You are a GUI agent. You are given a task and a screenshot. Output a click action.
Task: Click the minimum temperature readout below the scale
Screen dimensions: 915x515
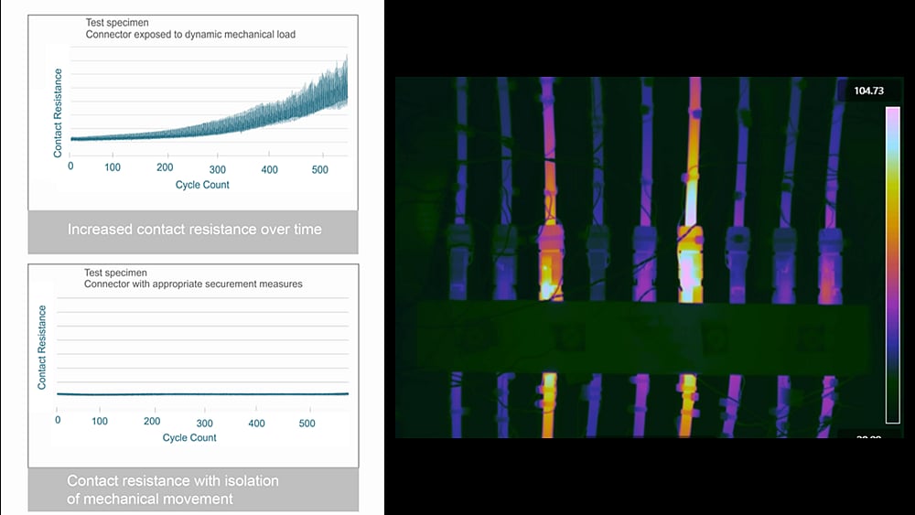click(866, 437)
